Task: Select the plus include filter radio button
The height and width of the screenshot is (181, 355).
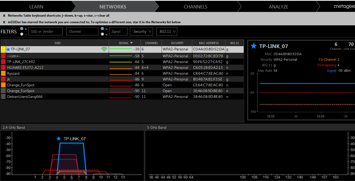Action: click(x=22, y=29)
